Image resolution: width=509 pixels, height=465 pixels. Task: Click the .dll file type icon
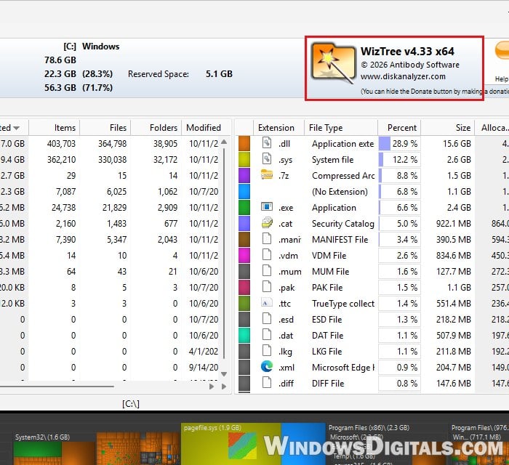(x=267, y=143)
